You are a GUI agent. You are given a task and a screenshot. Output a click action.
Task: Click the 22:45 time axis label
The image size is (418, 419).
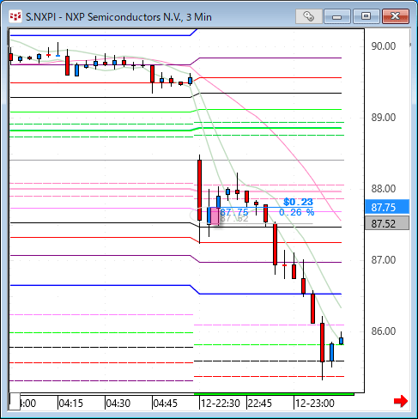coord(260,404)
